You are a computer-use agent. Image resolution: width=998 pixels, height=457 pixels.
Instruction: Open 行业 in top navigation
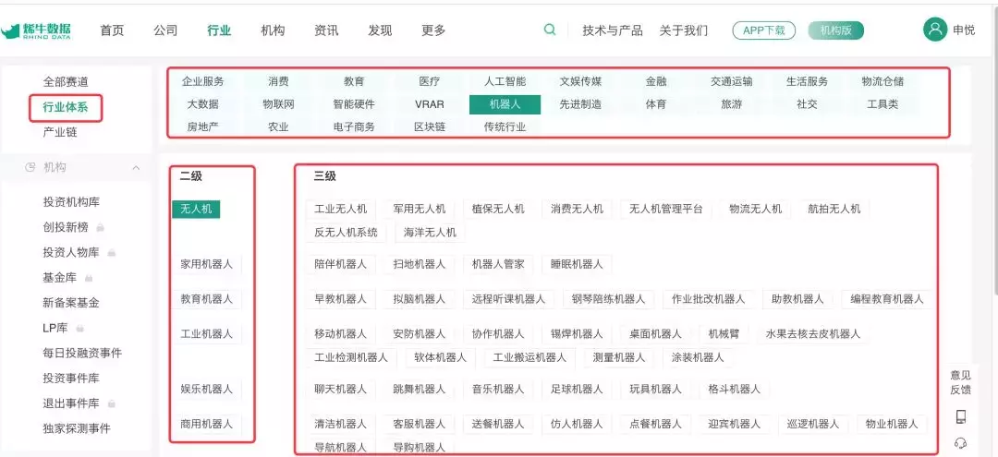coord(219,30)
